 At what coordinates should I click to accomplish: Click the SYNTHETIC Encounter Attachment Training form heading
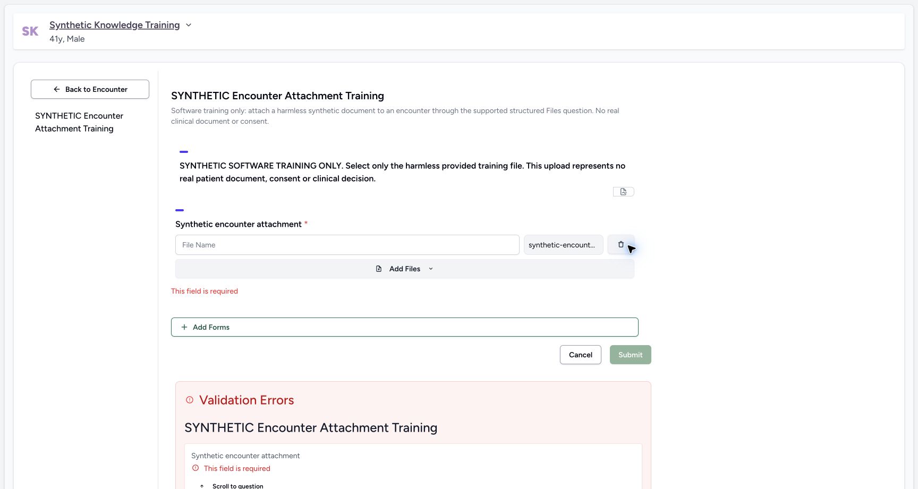click(277, 96)
